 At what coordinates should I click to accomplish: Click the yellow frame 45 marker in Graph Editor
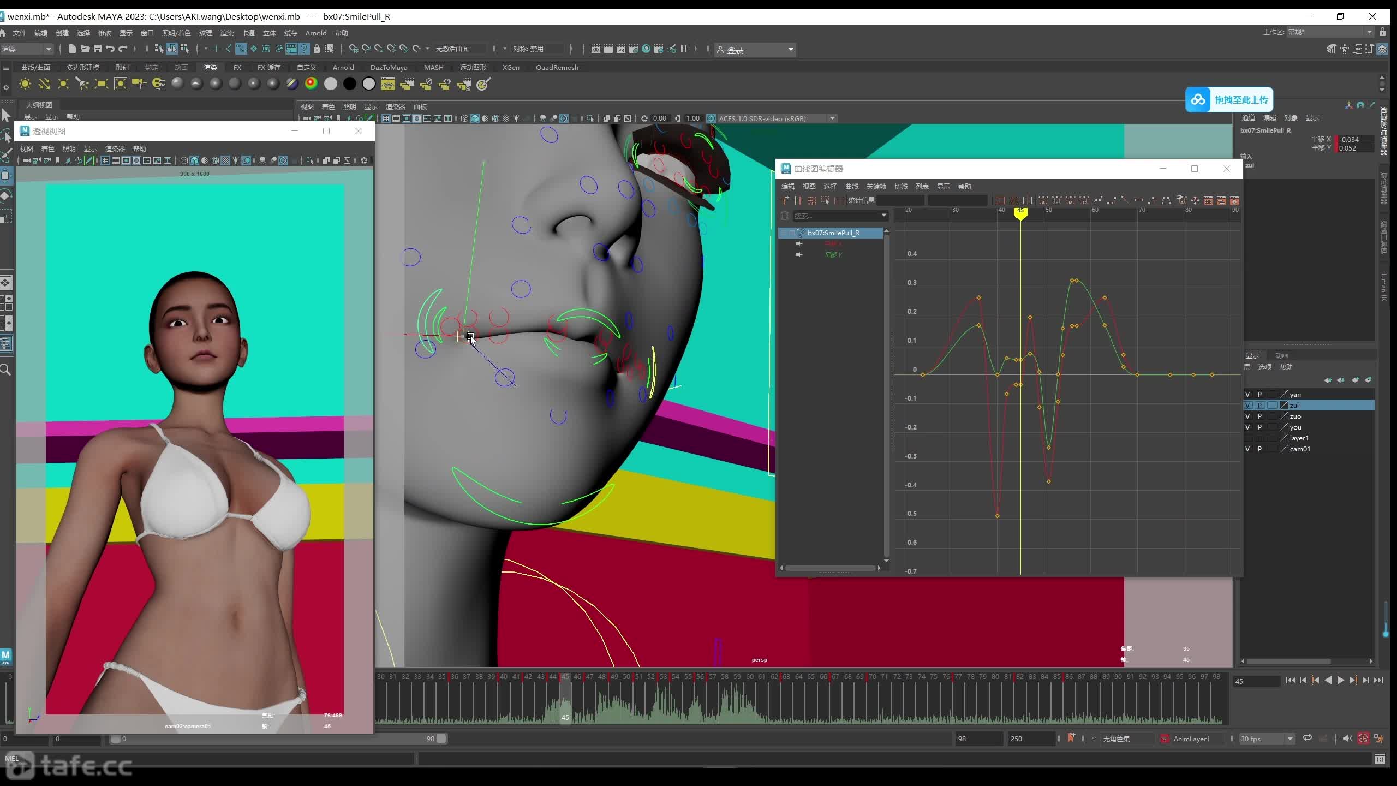tap(1020, 213)
